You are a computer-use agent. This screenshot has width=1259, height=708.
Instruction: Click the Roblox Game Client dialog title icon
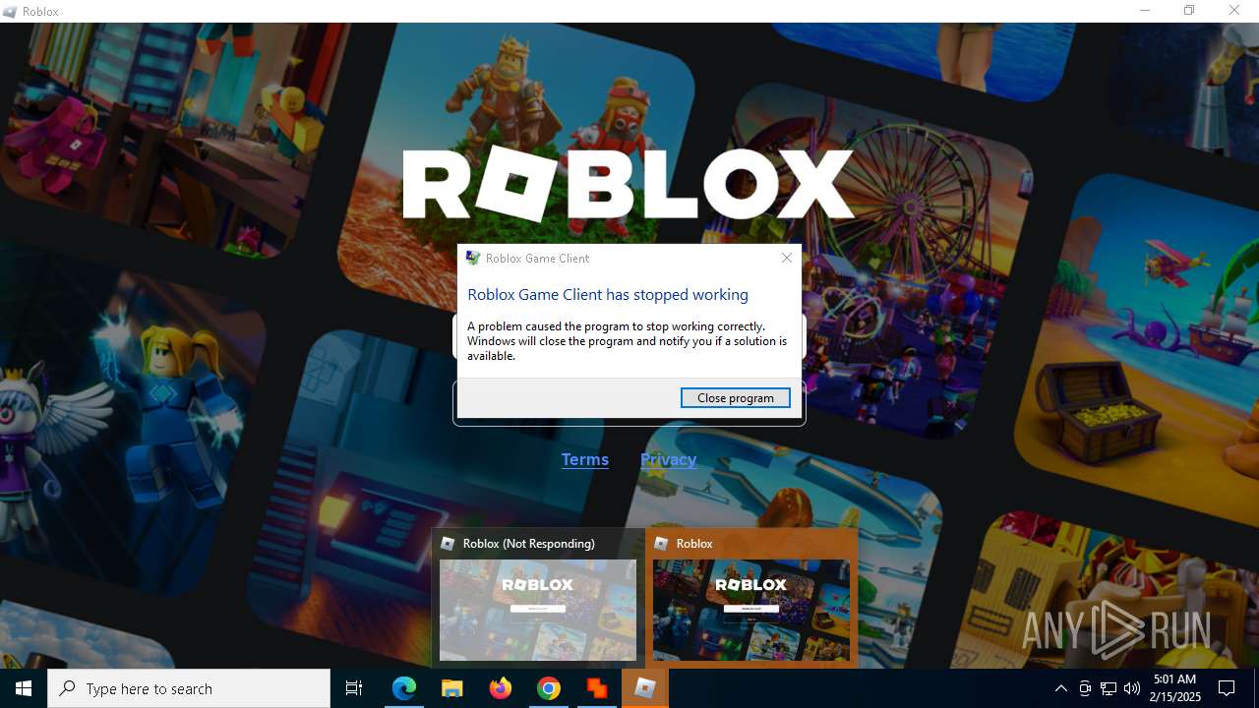click(473, 258)
